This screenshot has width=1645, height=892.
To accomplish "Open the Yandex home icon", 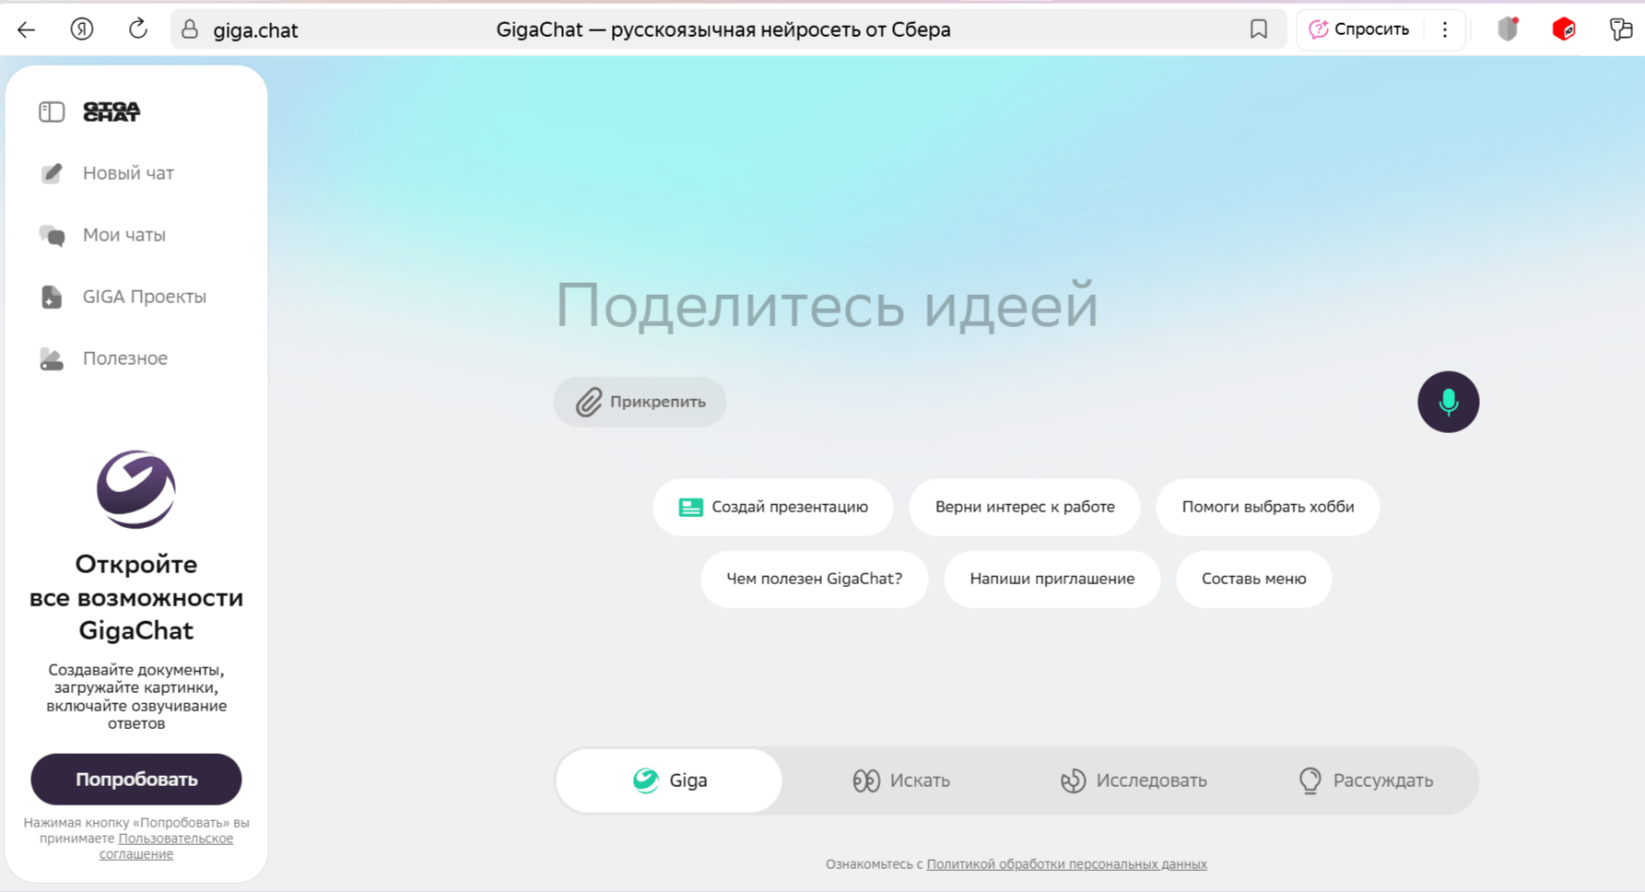I will click(x=82, y=29).
